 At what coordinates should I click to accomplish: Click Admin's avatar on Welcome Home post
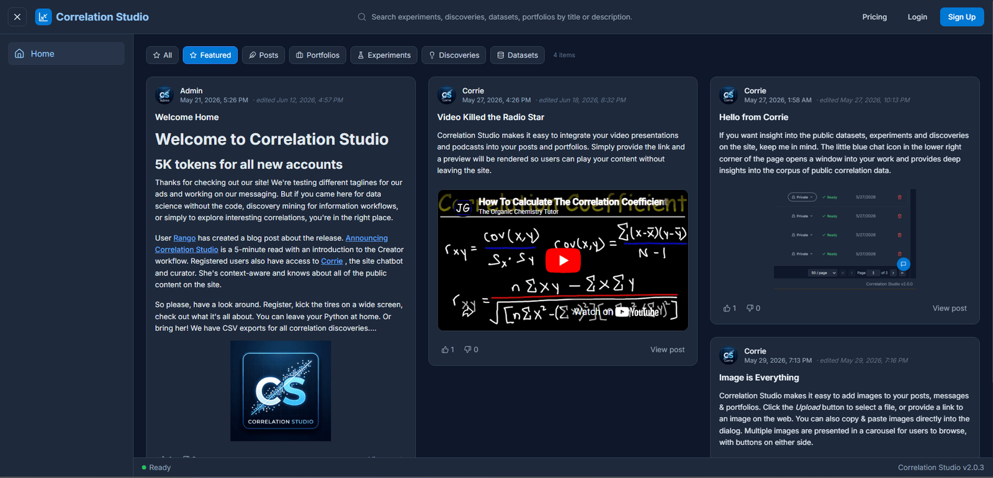coord(164,96)
